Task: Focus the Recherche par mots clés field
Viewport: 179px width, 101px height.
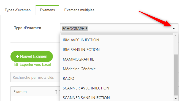Action: click(x=36, y=77)
